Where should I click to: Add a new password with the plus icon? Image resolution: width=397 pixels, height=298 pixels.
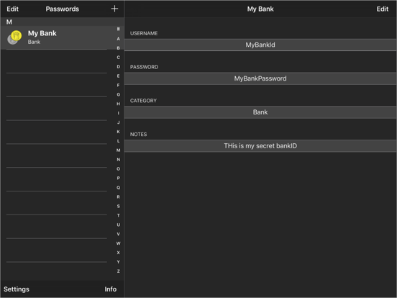[114, 9]
